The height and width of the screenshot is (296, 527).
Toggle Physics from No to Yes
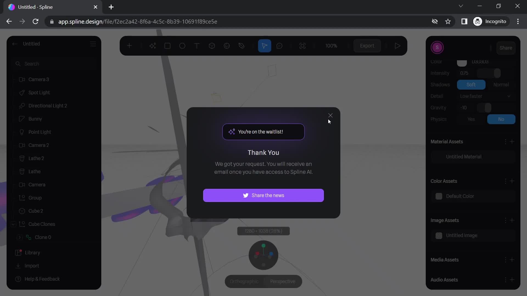pos(471,119)
